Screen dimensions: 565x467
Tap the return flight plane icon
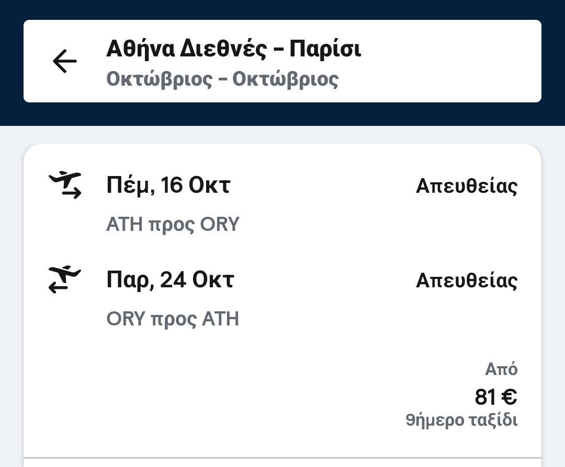[65, 279]
